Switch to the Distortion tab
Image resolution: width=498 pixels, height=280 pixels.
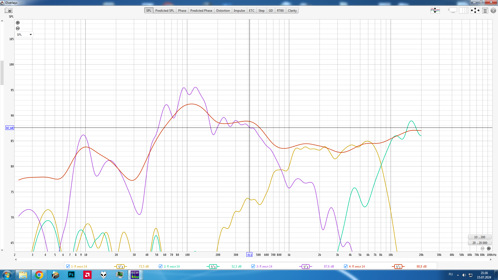click(223, 11)
